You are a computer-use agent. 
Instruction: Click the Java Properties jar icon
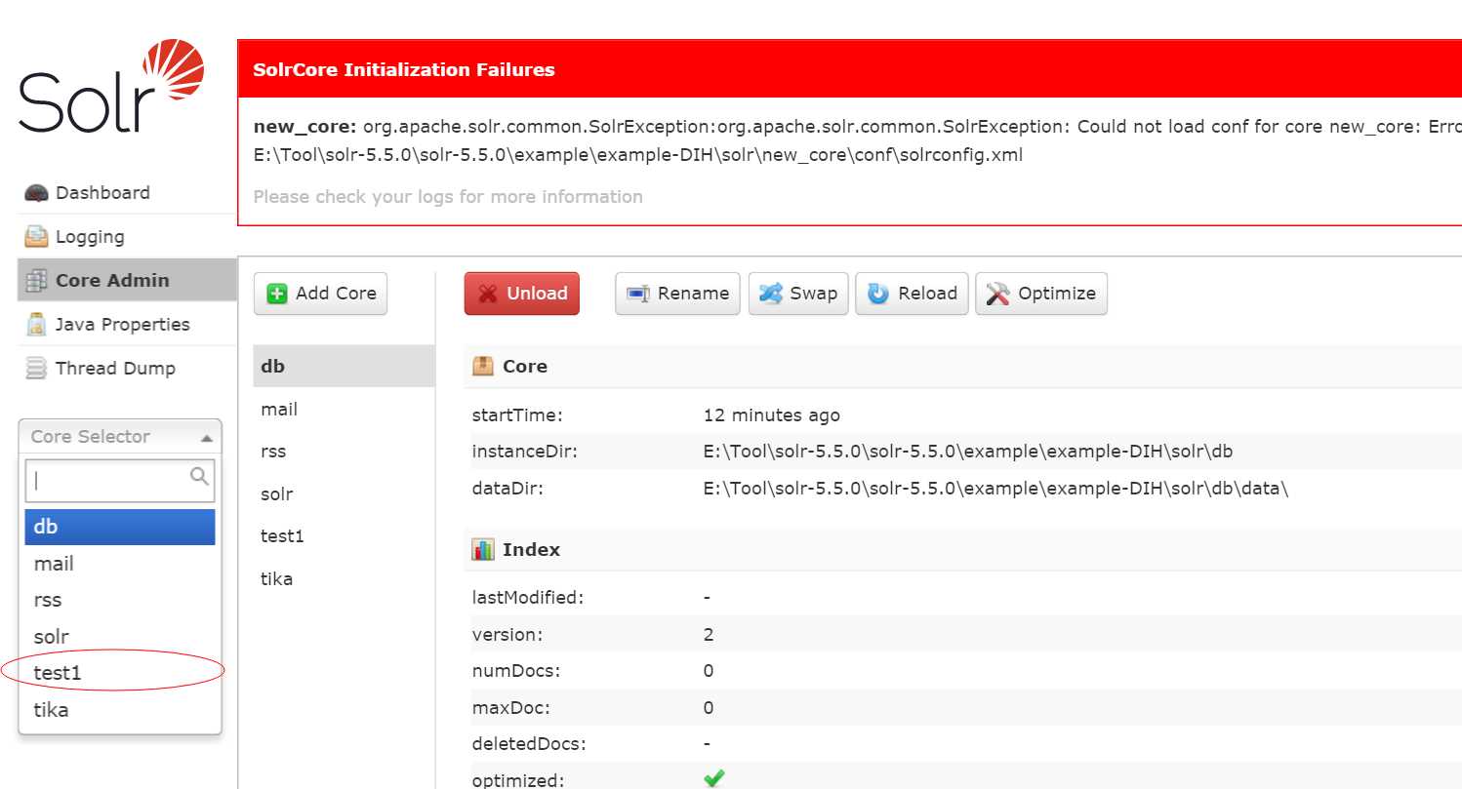[x=36, y=324]
